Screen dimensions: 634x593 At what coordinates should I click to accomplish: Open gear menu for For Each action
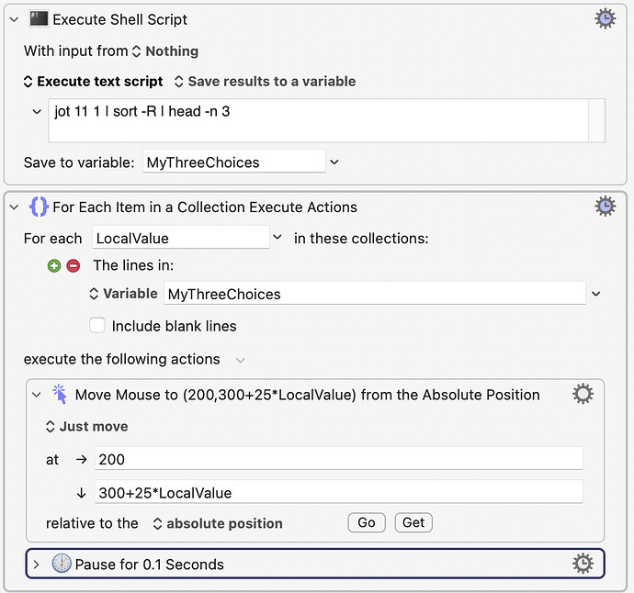pos(605,207)
